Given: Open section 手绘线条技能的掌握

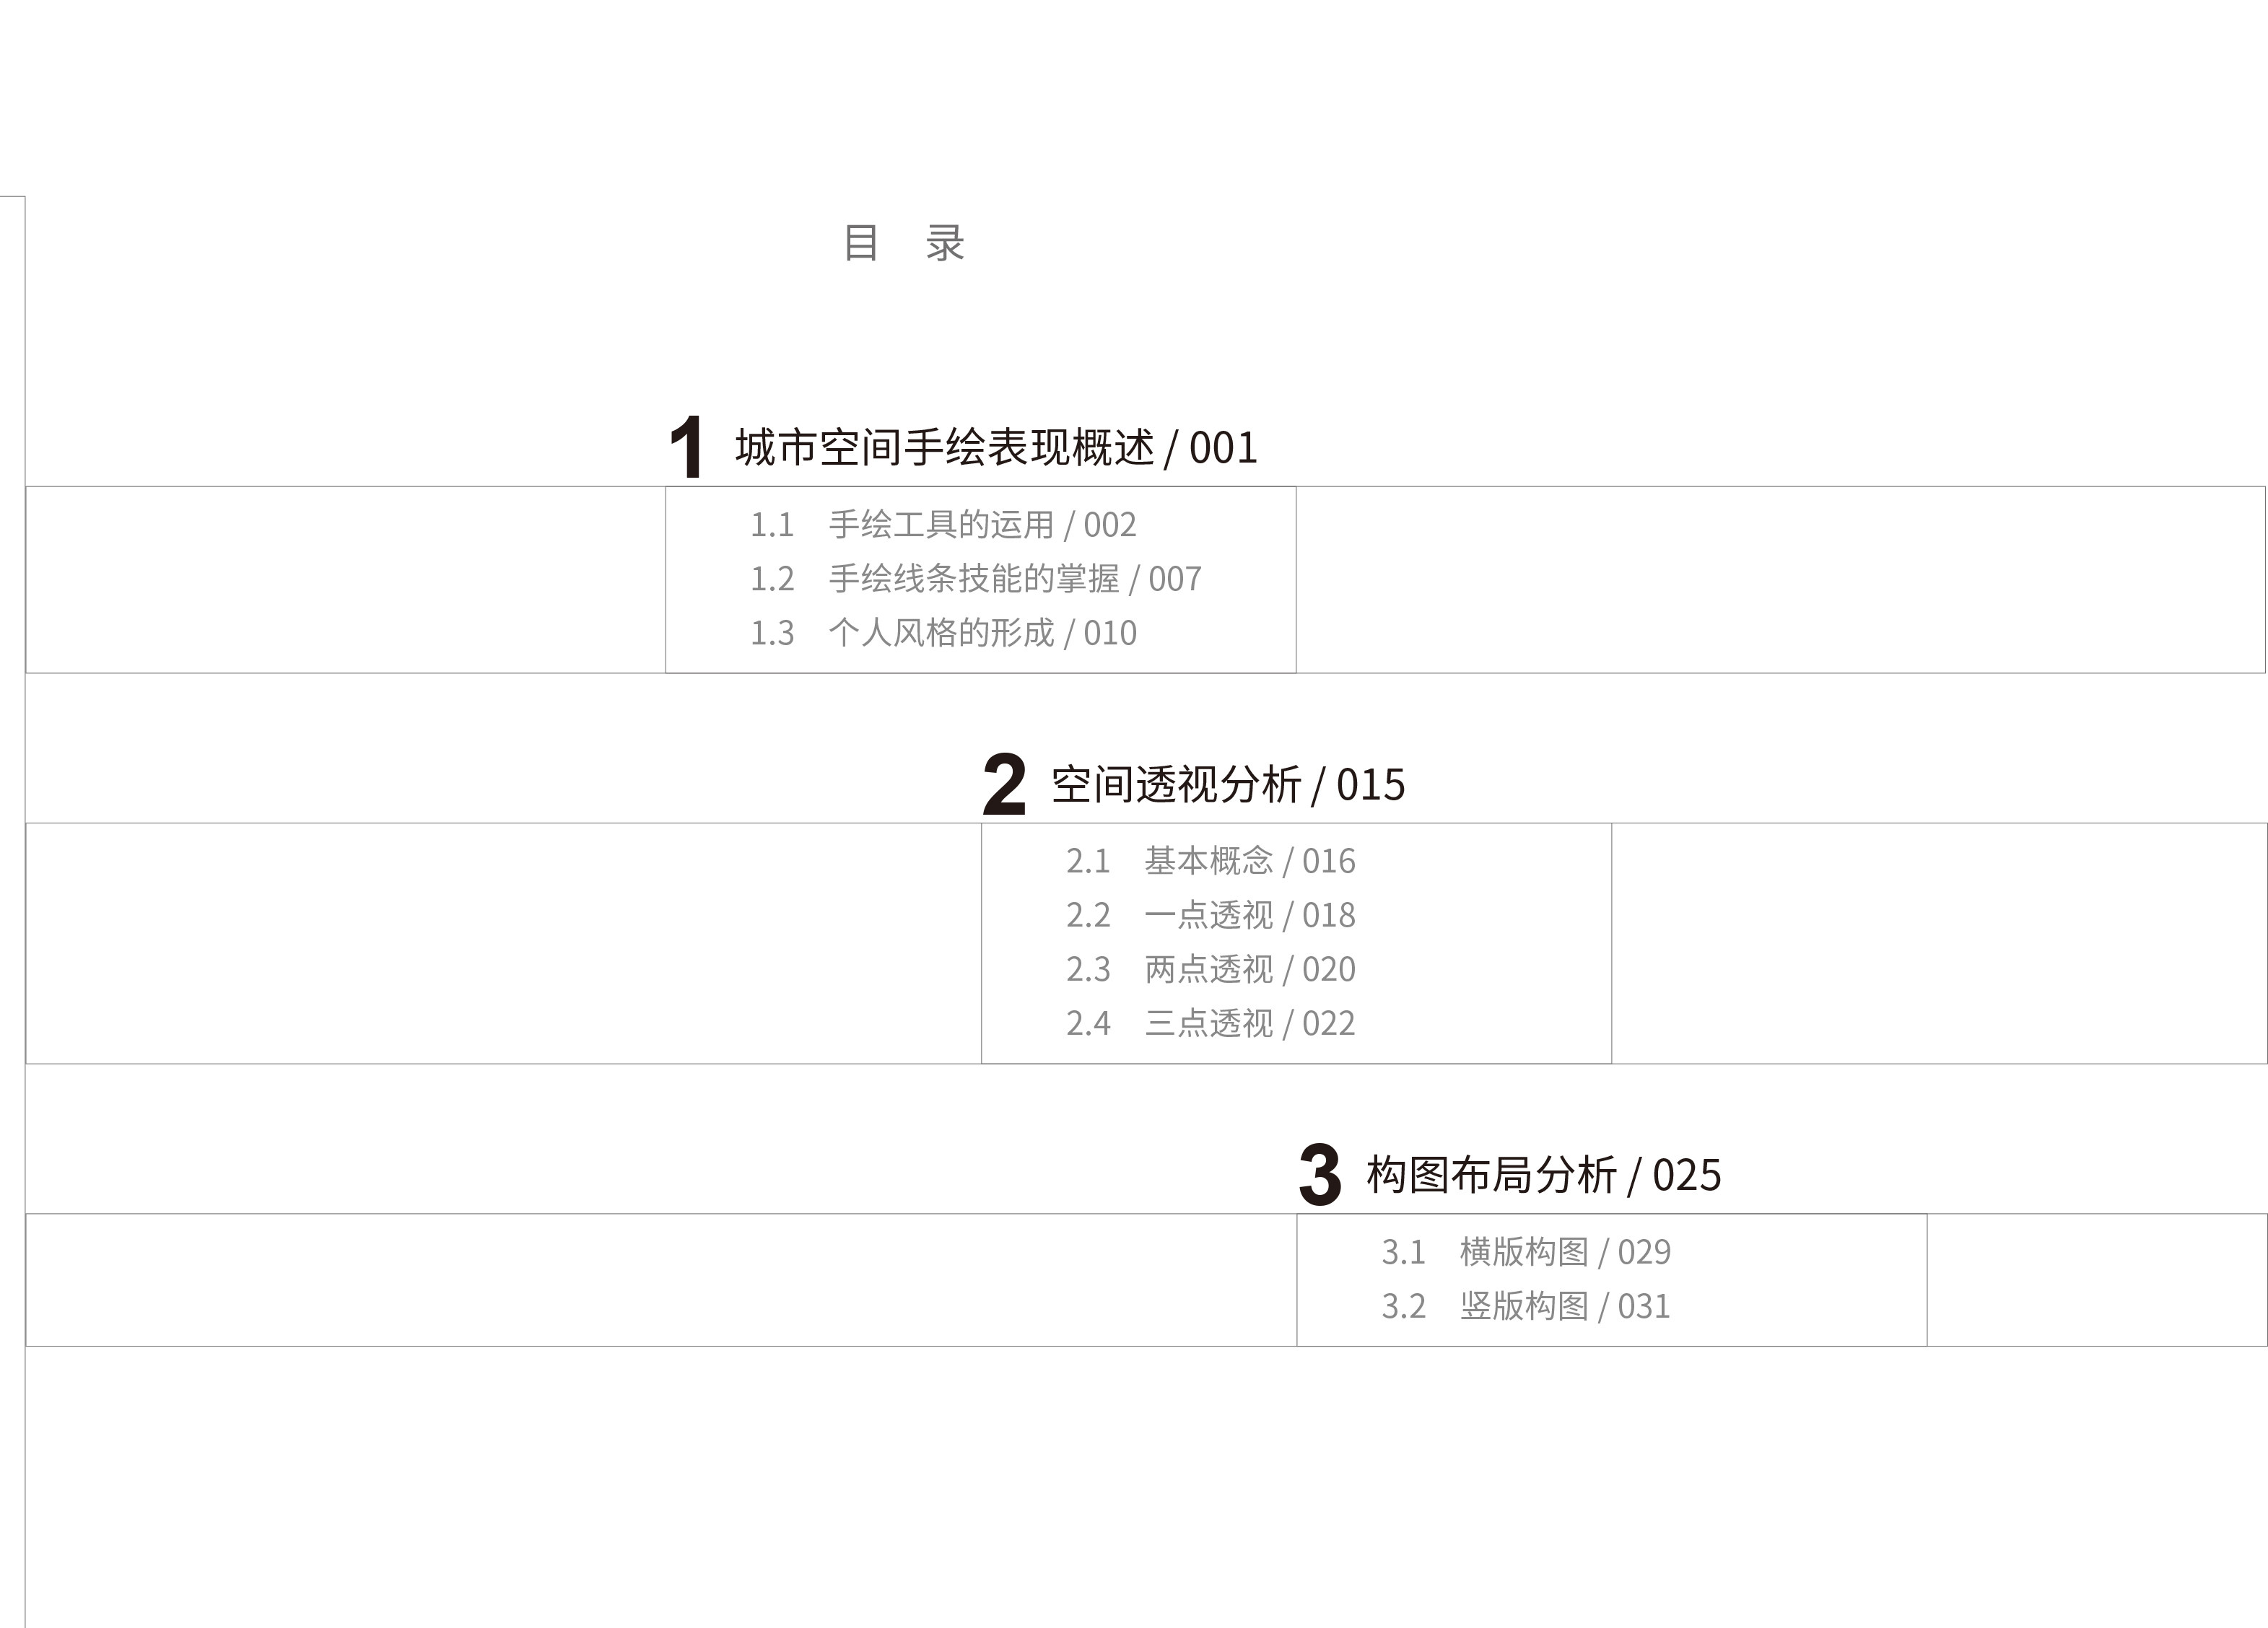Looking at the screenshot, I should pos(973,579).
